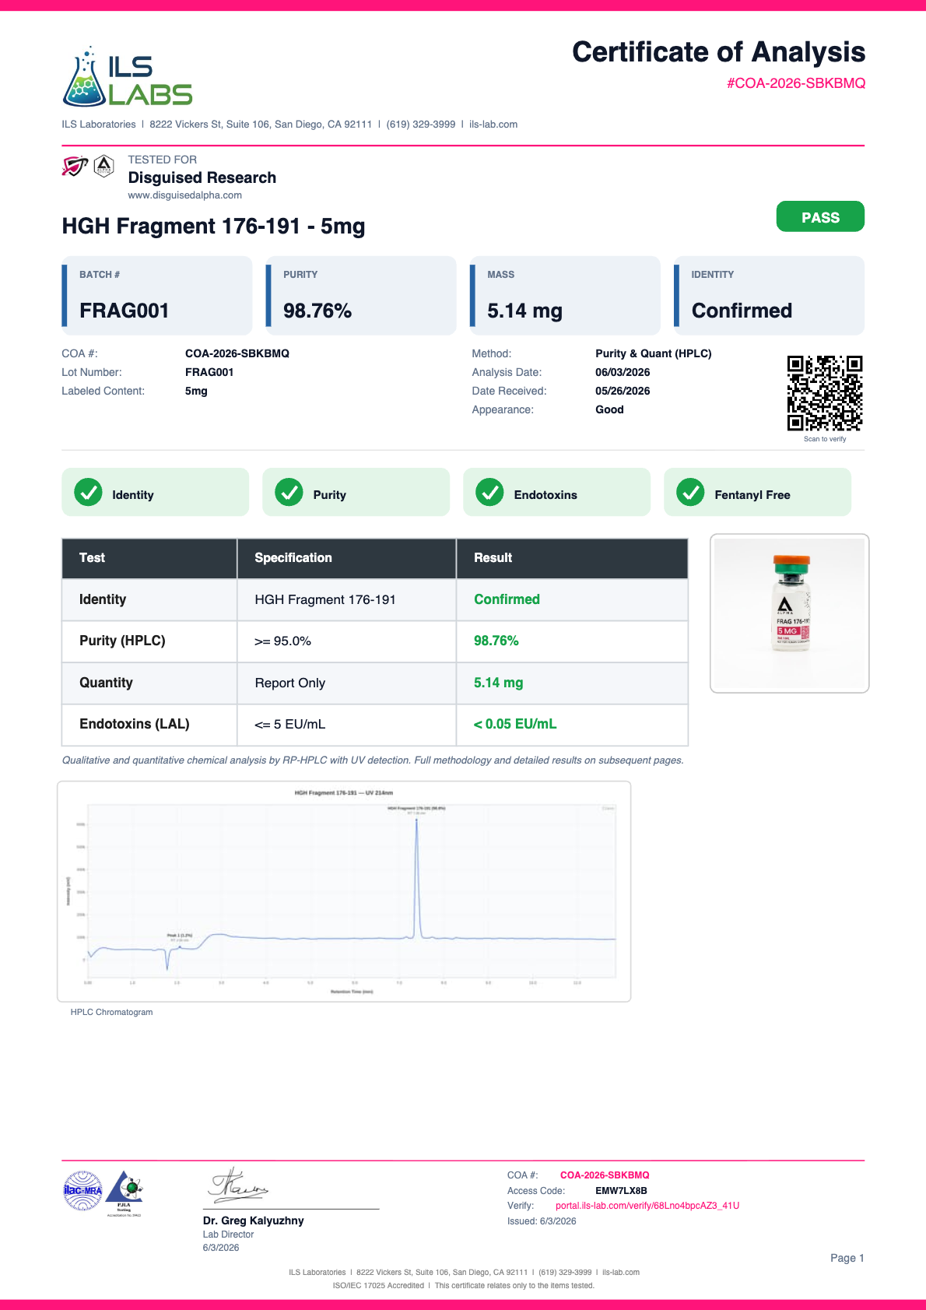Click the Appearance value Good
Viewport: 926px width, 1310px height.
609,409
